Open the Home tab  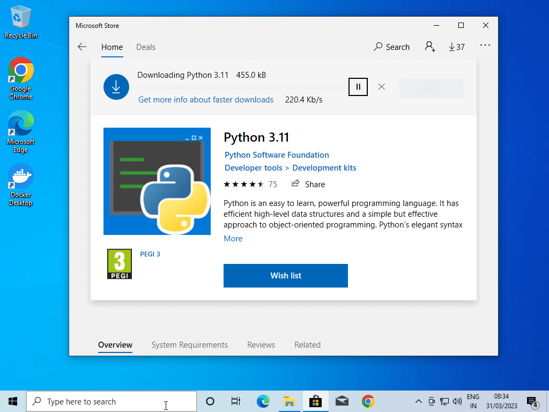112,47
